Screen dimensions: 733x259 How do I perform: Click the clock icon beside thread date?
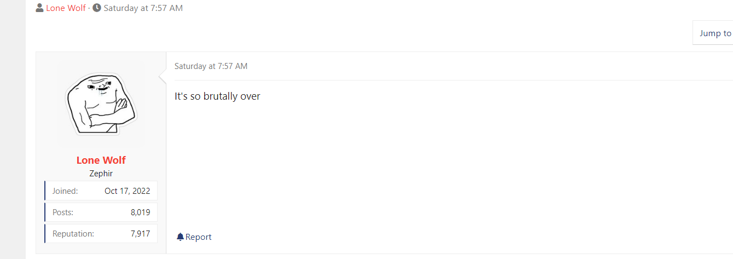coord(97,8)
